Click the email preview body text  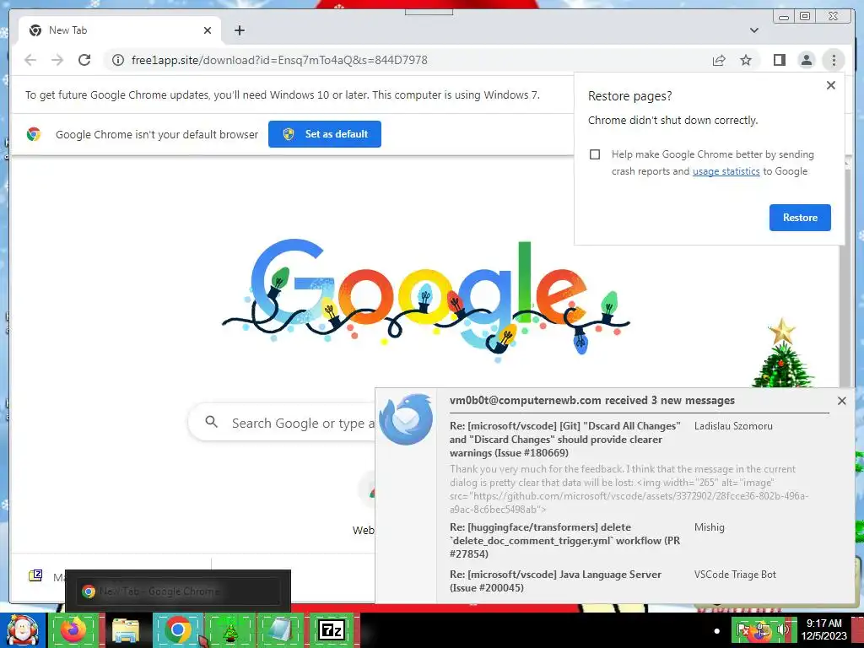coord(629,489)
